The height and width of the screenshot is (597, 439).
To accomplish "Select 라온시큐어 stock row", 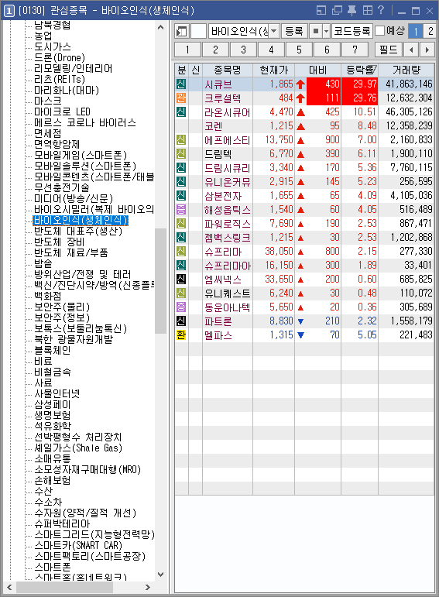I will 304,112.
